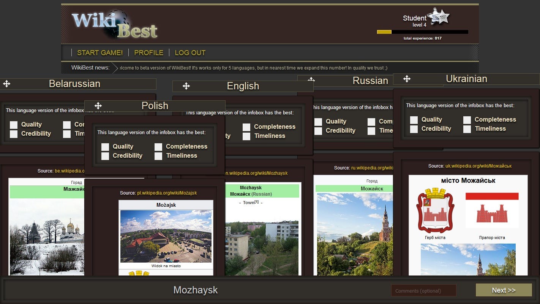Click the WikiBest news ticker text
540x304 pixels.
(254, 68)
